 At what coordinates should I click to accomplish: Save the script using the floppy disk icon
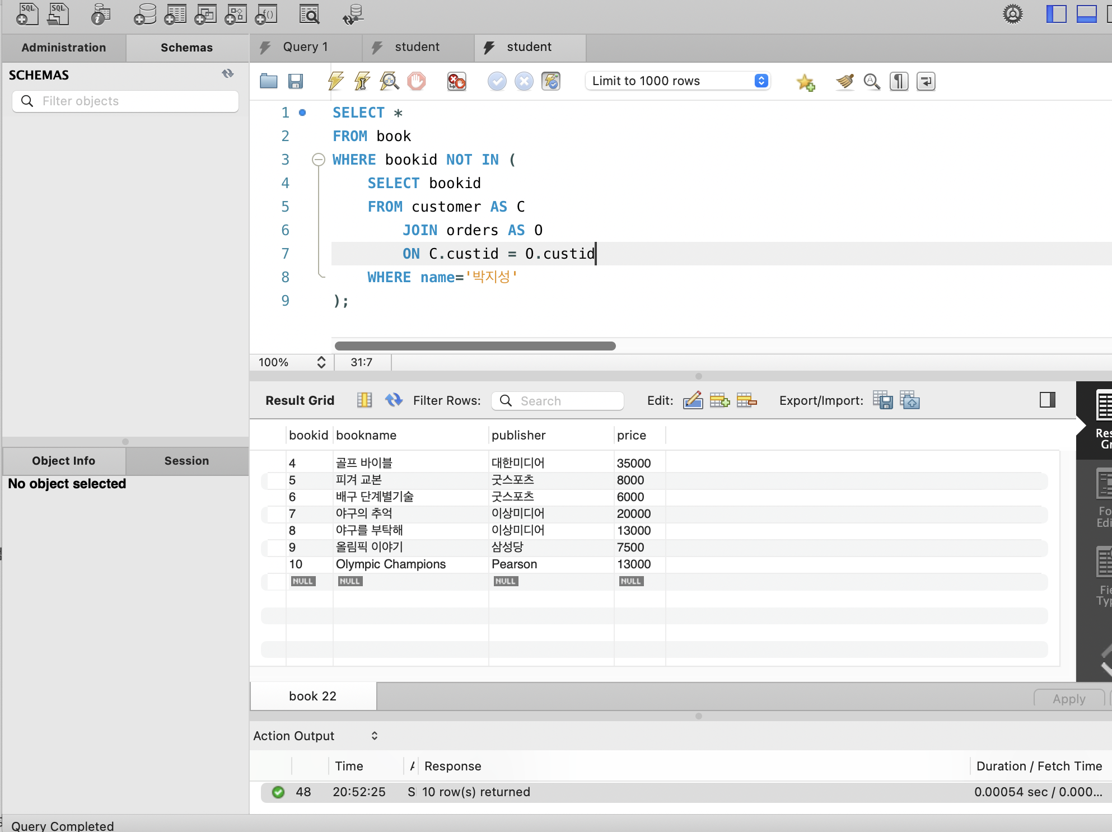click(x=296, y=81)
